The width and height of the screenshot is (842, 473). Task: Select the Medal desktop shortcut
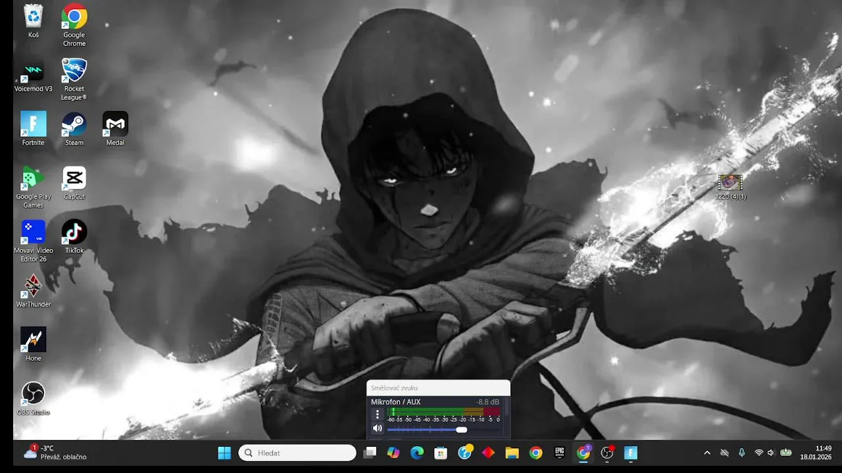point(115,129)
